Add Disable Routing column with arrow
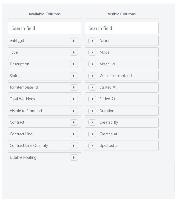Image resolution: width=175 pixels, height=199 pixels. pos(74,157)
